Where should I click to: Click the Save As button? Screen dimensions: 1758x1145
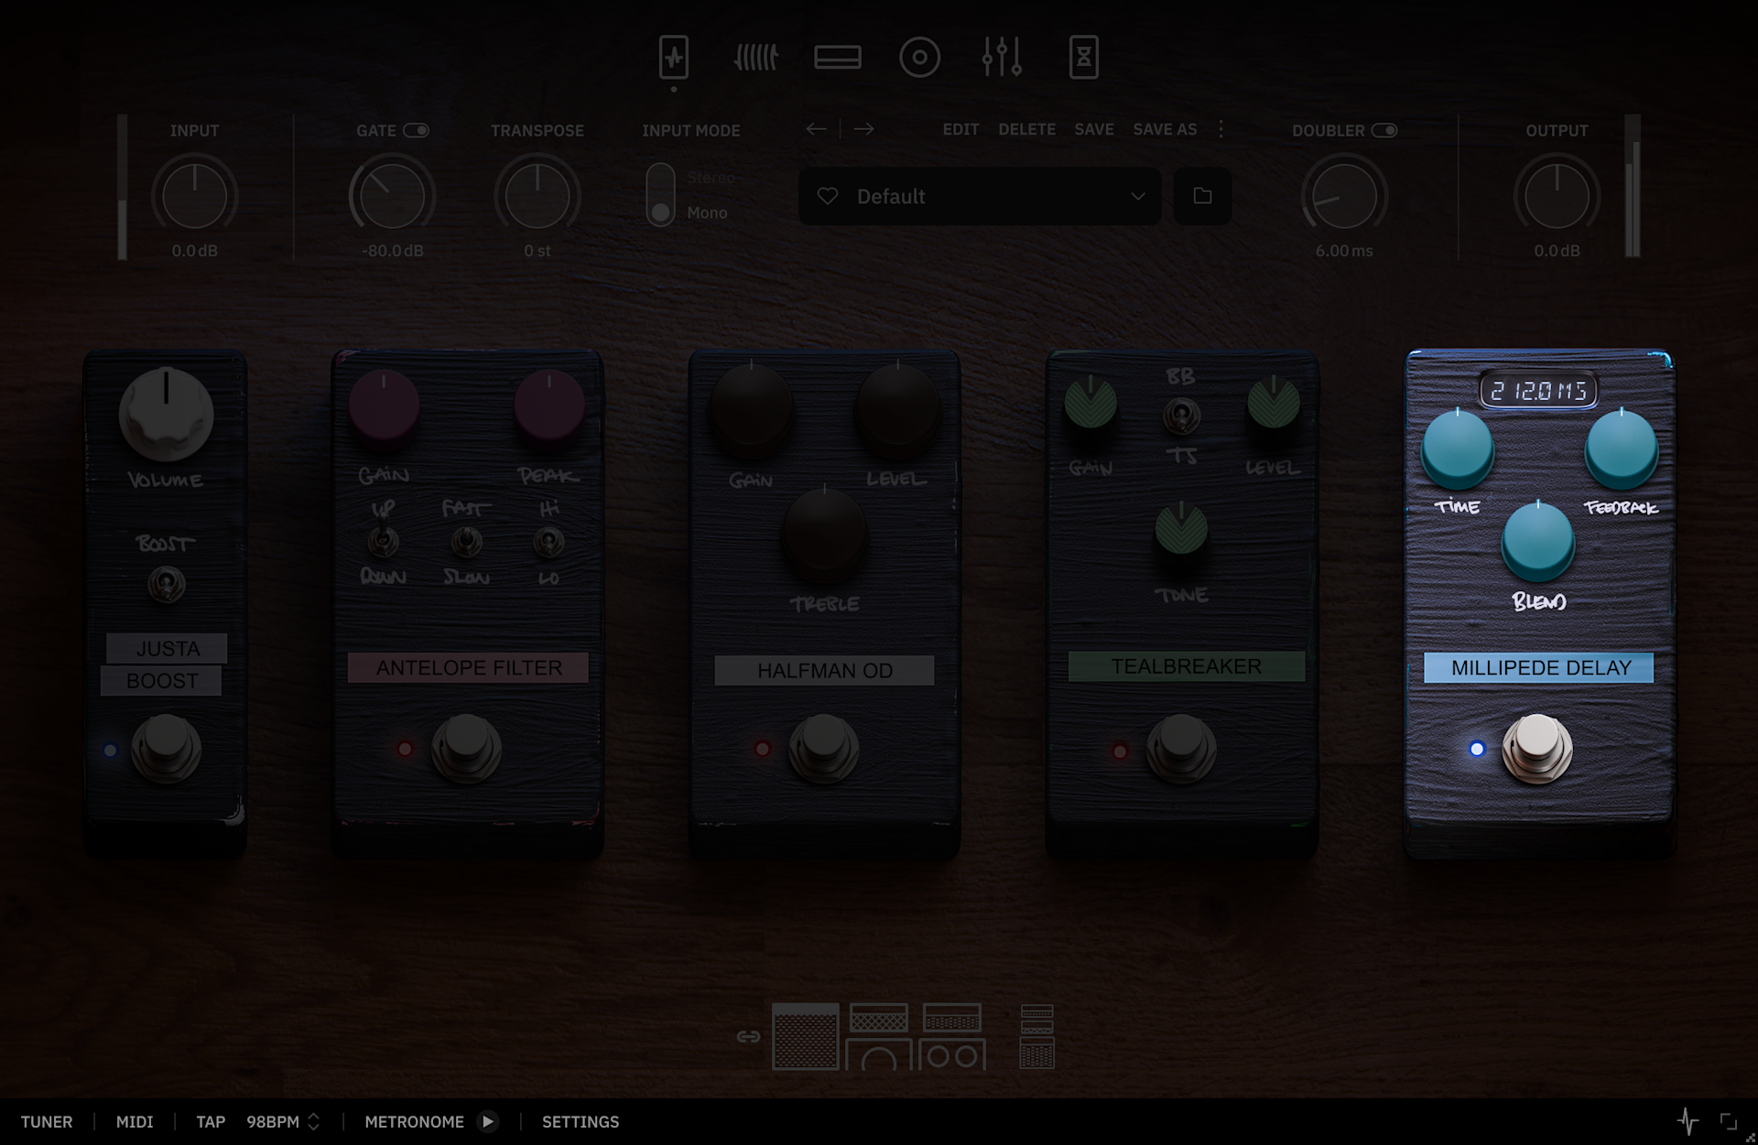tap(1165, 129)
